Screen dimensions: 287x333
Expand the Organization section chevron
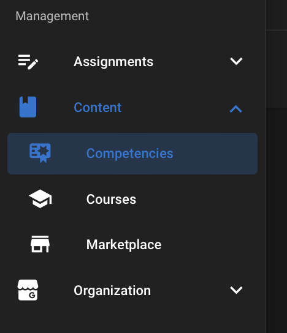click(x=236, y=290)
